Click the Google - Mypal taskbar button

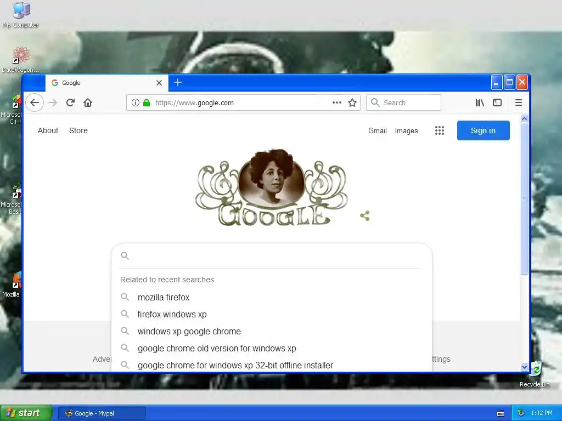(x=102, y=413)
